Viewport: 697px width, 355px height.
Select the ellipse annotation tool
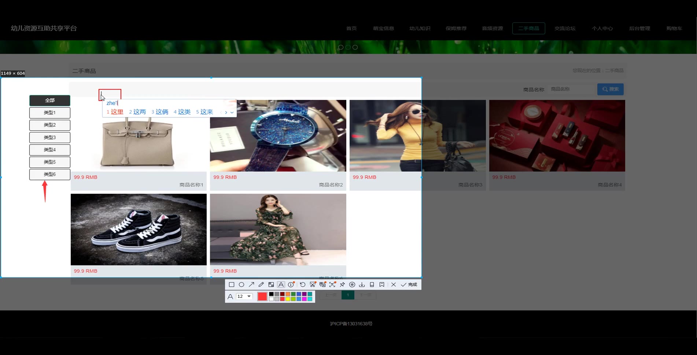[241, 285]
